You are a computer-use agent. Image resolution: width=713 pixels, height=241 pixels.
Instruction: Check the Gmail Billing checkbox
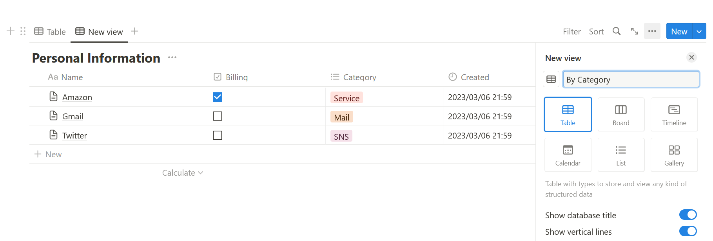218,116
